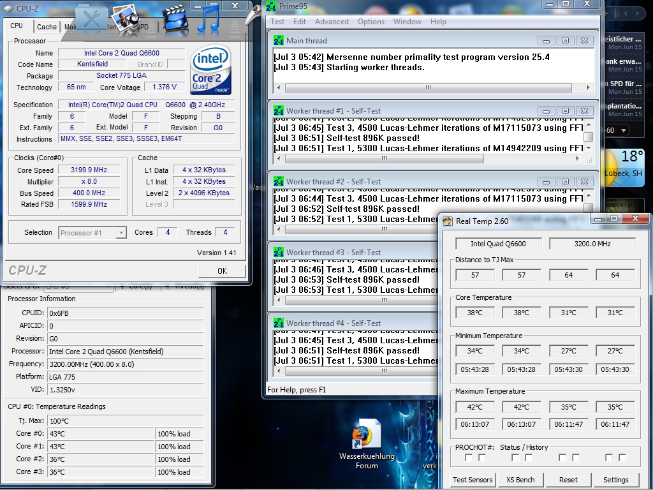Open the Test menu in Prime95
Viewport: 653px width, 490px height.
click(x=277, y=22)
